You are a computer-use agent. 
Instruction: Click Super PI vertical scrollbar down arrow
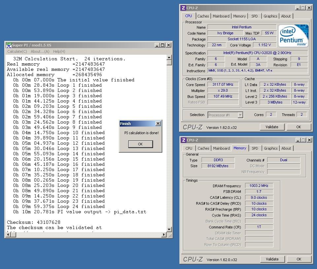pos(169,229)
